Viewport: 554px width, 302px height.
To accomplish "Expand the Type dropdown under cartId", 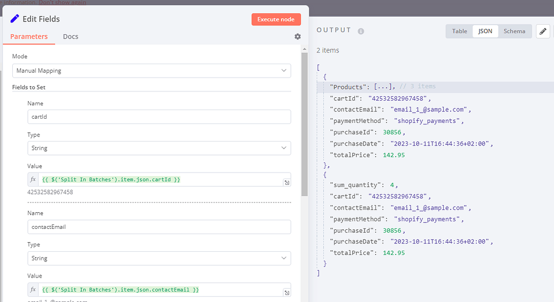I will tap(159, 148).
